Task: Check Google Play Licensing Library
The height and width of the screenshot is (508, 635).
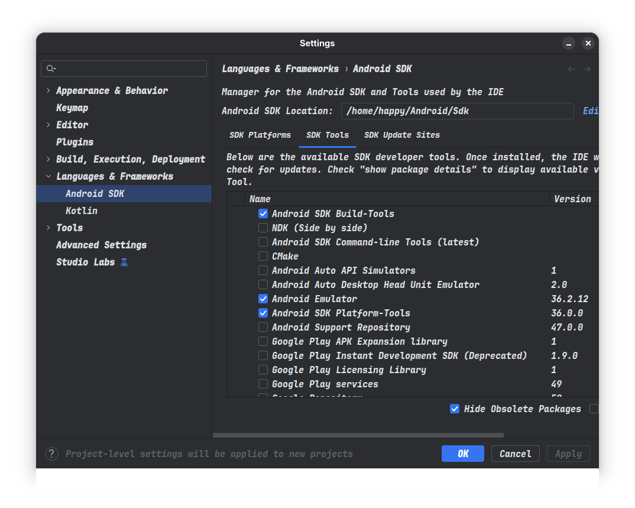Action: tap(263, 370)
